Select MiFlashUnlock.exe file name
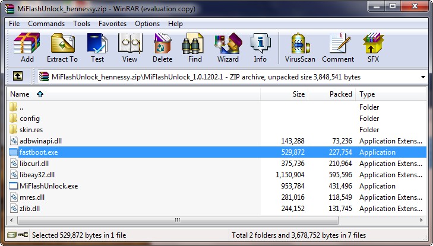433x246 pixels. tap(49, 186)
